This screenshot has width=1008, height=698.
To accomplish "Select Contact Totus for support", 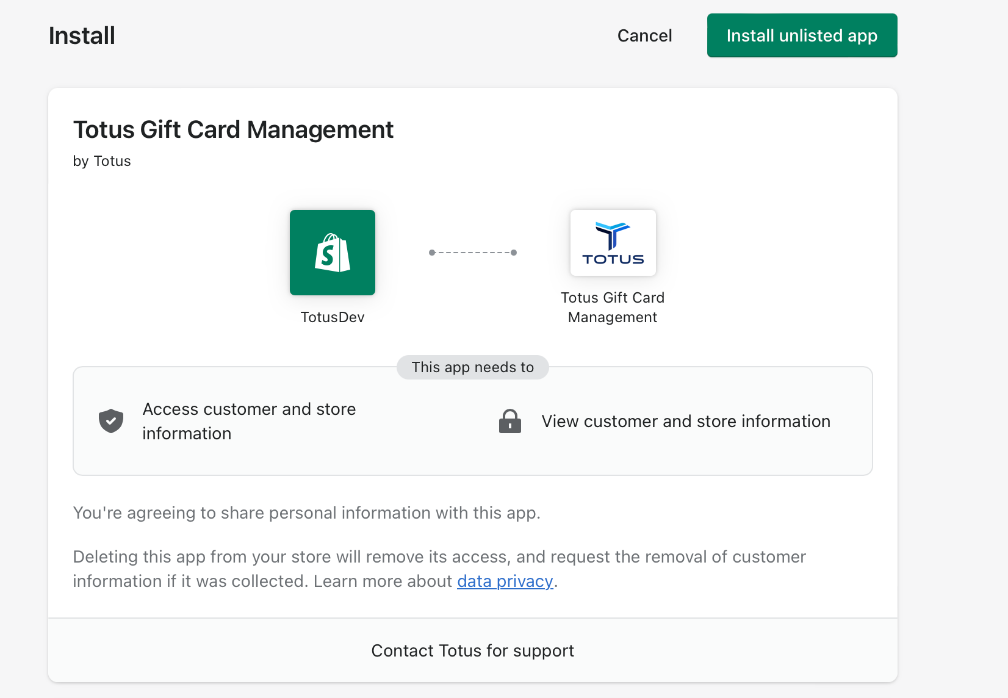I will coord(473,650).
